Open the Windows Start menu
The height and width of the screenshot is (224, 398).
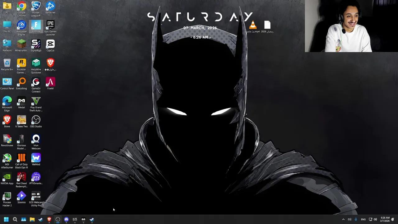pos(6,219)
